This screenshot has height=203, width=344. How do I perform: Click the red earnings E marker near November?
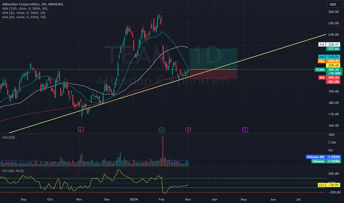pos(80,130)
